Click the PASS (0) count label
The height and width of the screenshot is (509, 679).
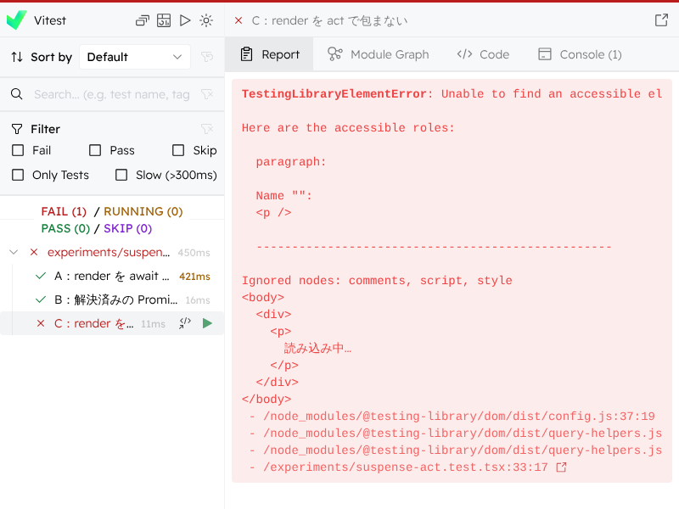pos(65,228)
